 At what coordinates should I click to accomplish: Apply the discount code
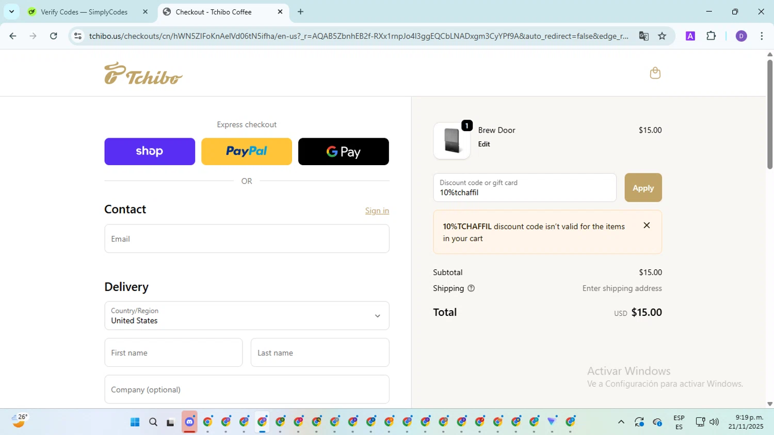[x=643, y=188]
